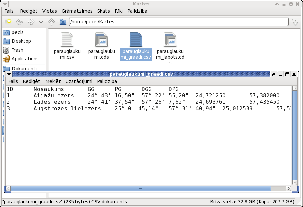Viewport: 303px width, 207px height.
Task: Go back with the left arrow toolbar icon
Action: click(x=19, y=22)
